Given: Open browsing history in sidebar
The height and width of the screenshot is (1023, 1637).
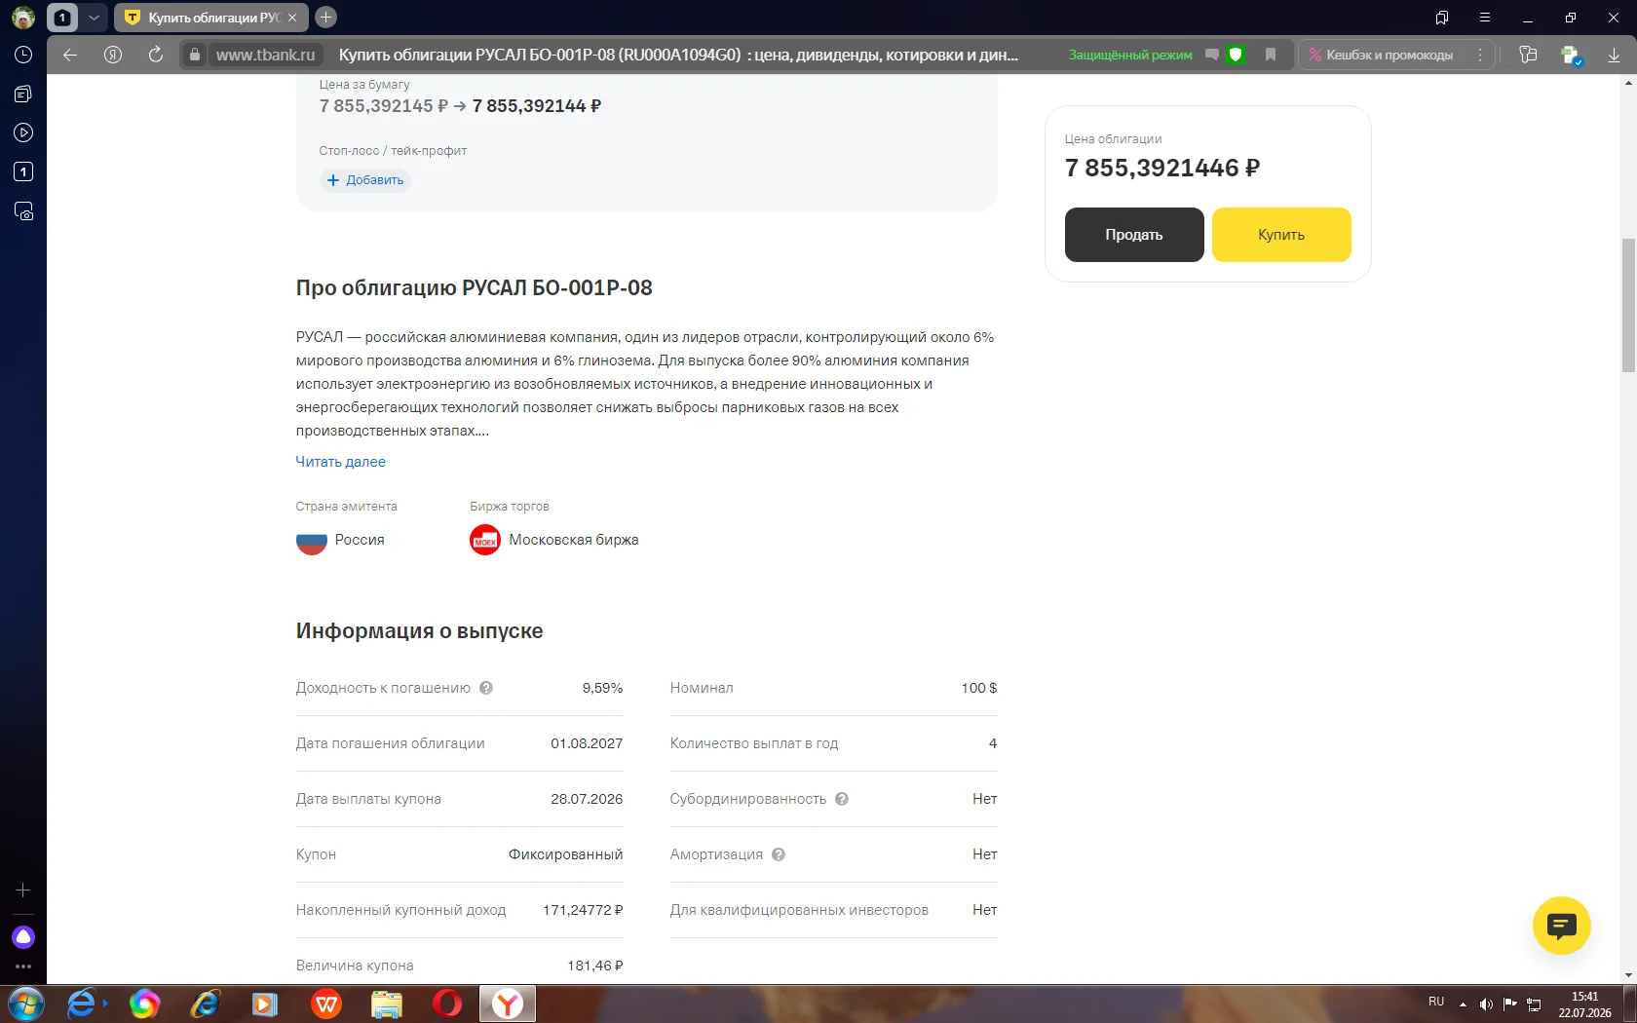Looking at the screenshot, I should 23,55.
